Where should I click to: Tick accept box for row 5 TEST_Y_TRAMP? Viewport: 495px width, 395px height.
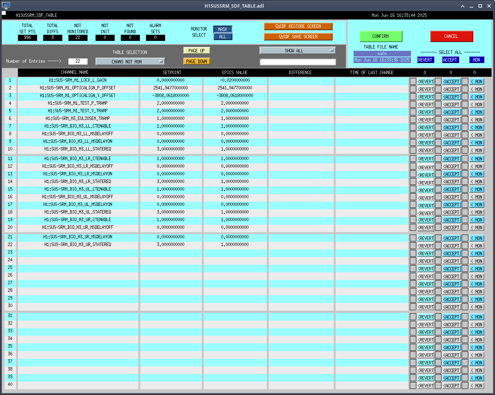(x=438, y=112)
